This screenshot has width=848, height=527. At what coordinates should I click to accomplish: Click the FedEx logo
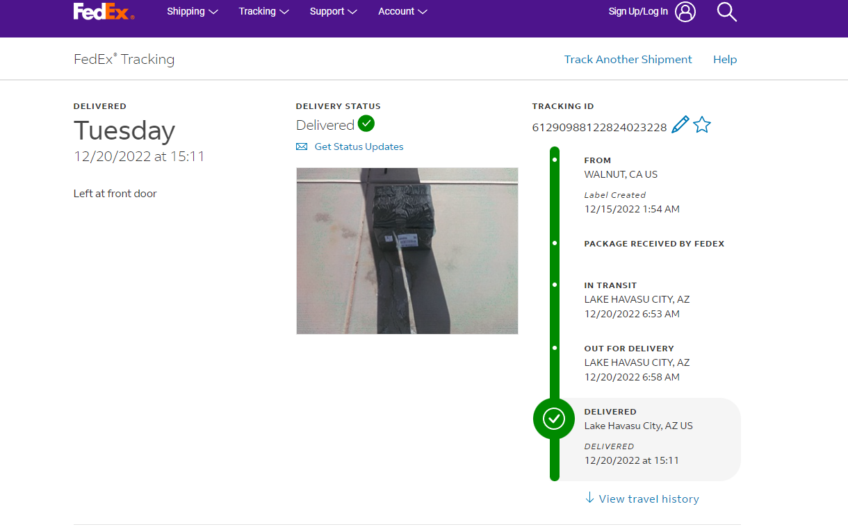pos(104,12)
